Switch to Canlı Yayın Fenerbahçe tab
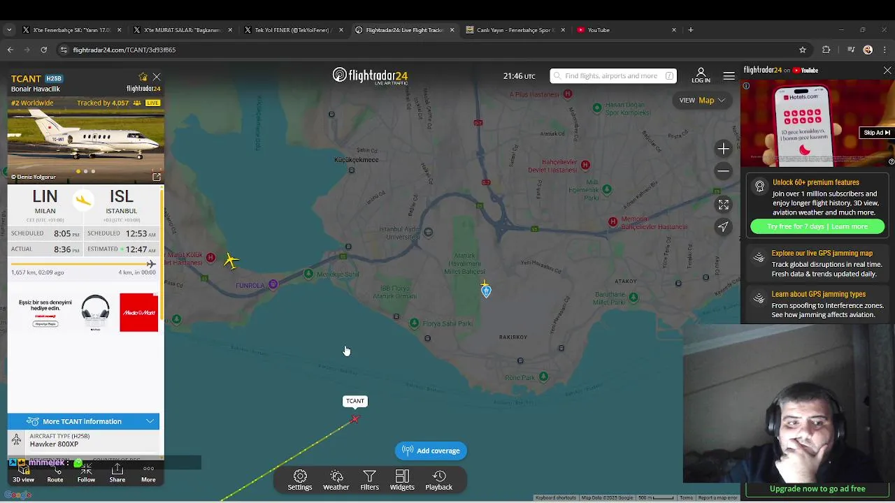Screen dimensions: 895x503 pos(515,30)
